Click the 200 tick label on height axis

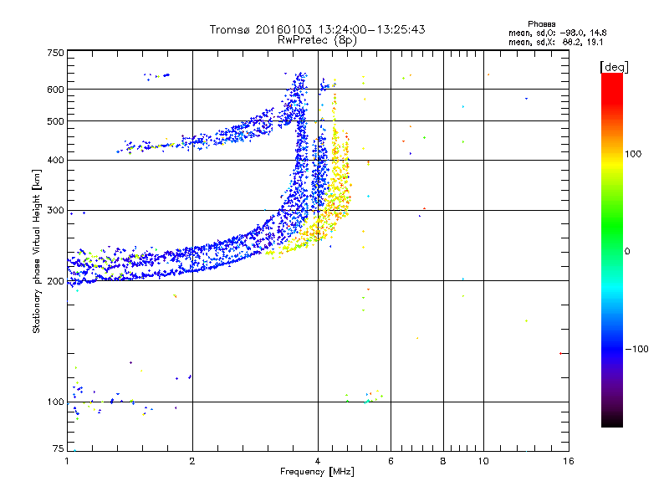(x=55, y=281)
